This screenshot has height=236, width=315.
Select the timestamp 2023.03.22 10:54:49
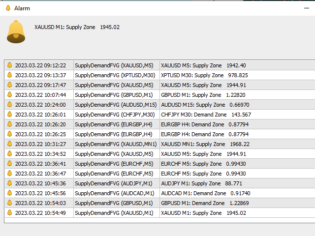pyautogui.click(x=40, y=213)
